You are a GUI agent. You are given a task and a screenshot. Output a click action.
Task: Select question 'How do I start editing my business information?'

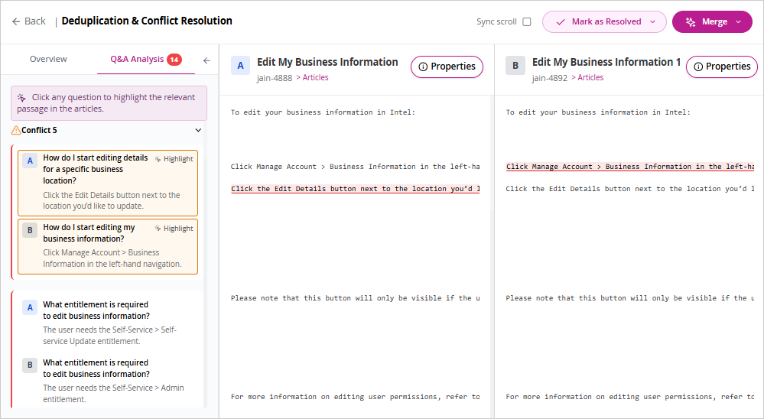(89, 233)
